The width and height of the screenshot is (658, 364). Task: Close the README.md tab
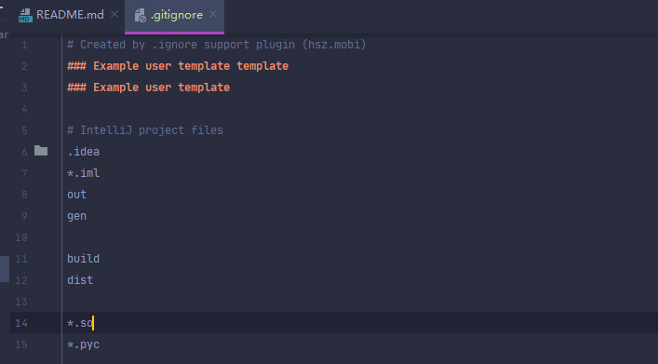pos(114,15)
